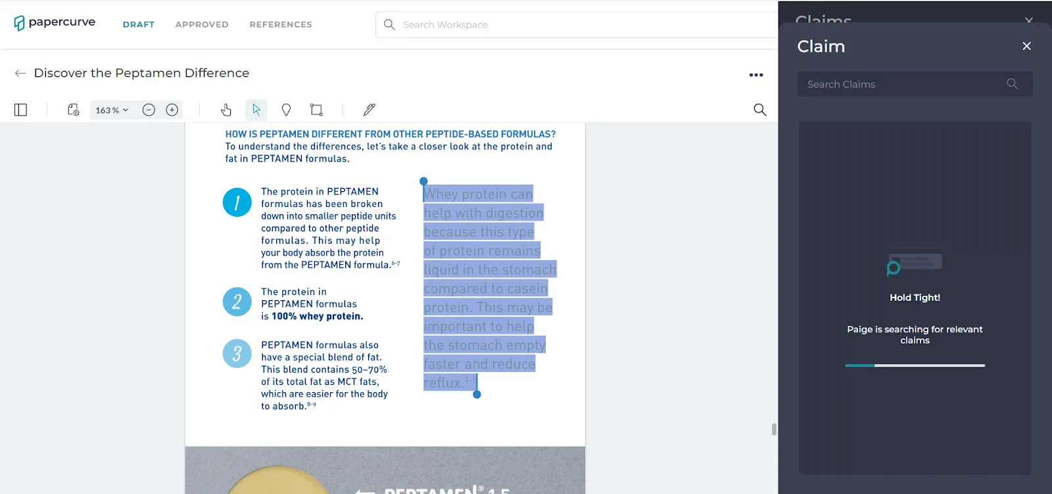
Task: Open the three-dot more options menu
Action: 756,75
